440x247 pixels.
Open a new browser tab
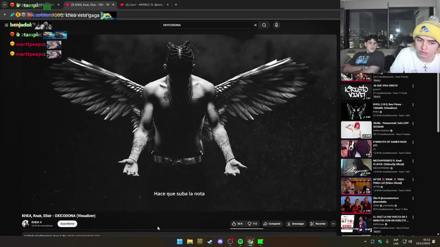tap(176, 5)
